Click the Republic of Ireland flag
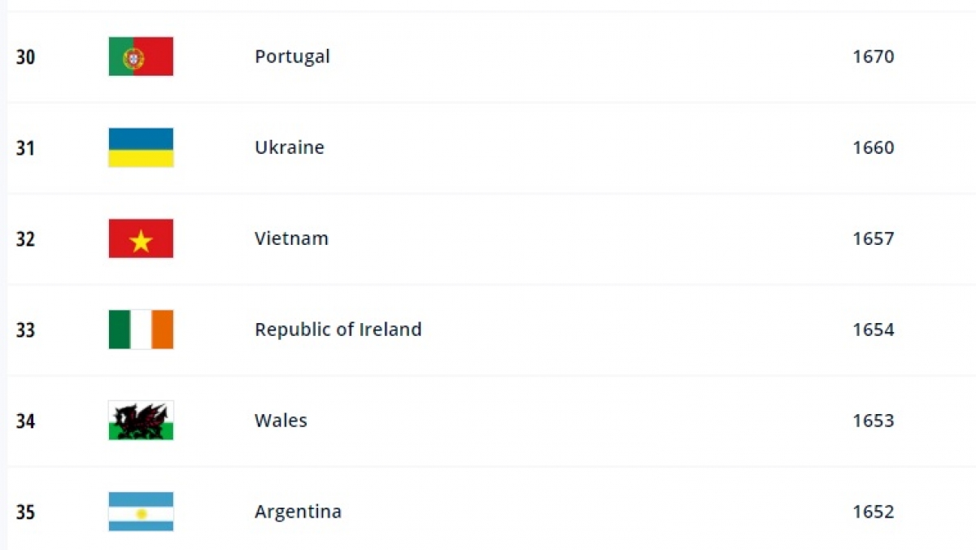976x550 pixels. (141, 330)
